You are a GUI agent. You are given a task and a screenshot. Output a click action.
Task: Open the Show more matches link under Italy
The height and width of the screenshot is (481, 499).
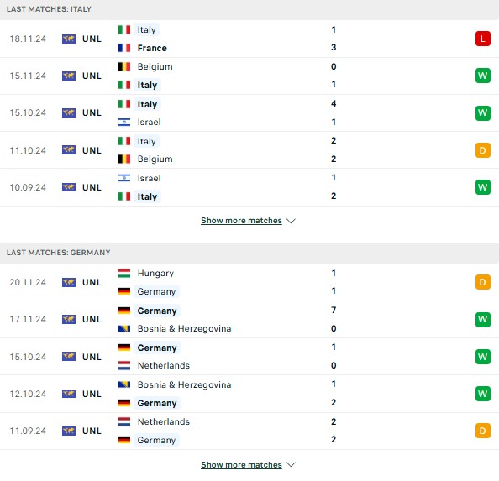coord(241,221)
